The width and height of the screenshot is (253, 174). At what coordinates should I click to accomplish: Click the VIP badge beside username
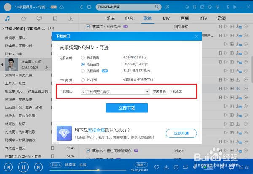[x=54, y=7]
